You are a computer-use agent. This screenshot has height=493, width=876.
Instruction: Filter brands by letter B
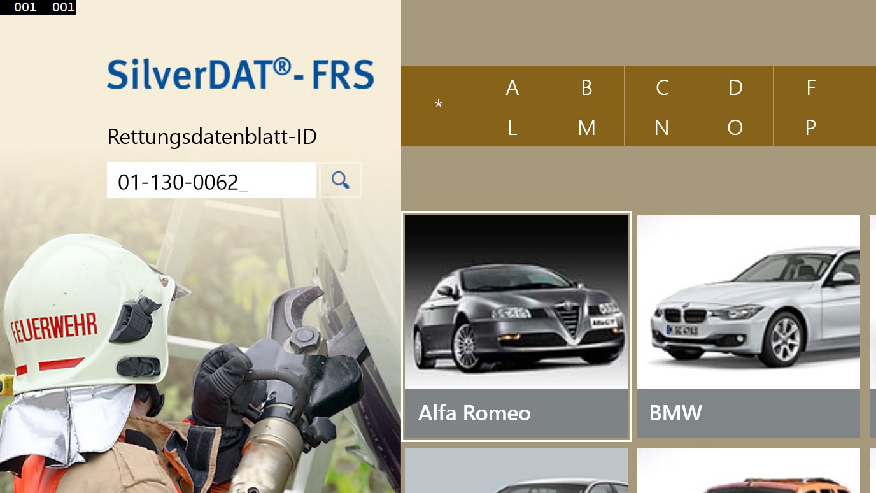586,88
